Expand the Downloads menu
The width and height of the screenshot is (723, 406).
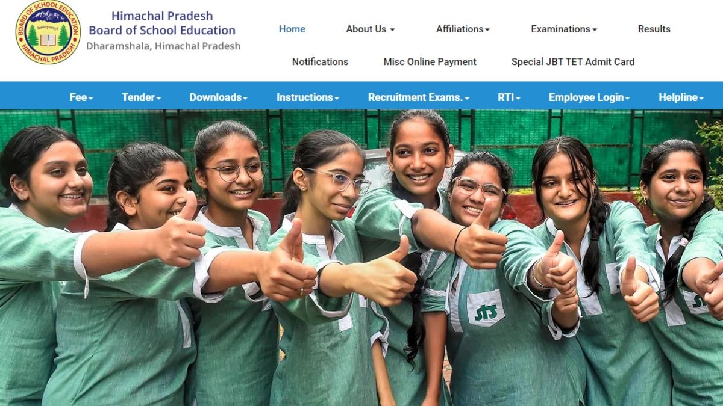click(x=219, y=97)
